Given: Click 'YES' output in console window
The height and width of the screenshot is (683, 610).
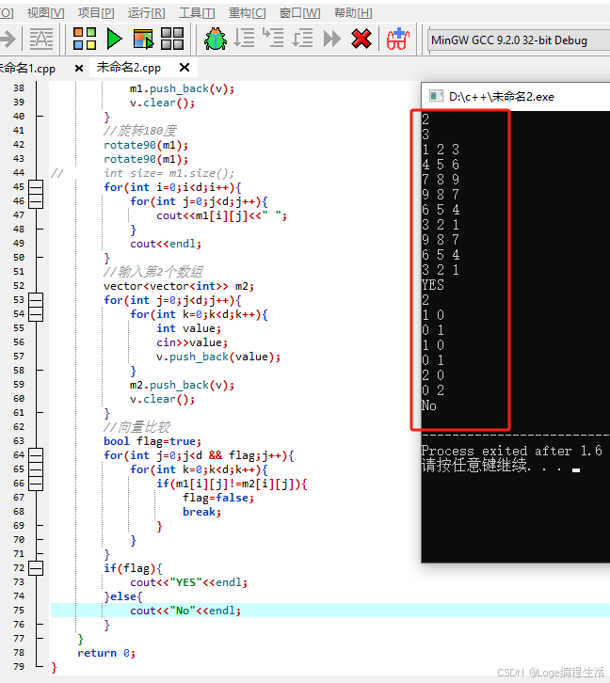Looking at the screenshot, I should pos(433,285).
